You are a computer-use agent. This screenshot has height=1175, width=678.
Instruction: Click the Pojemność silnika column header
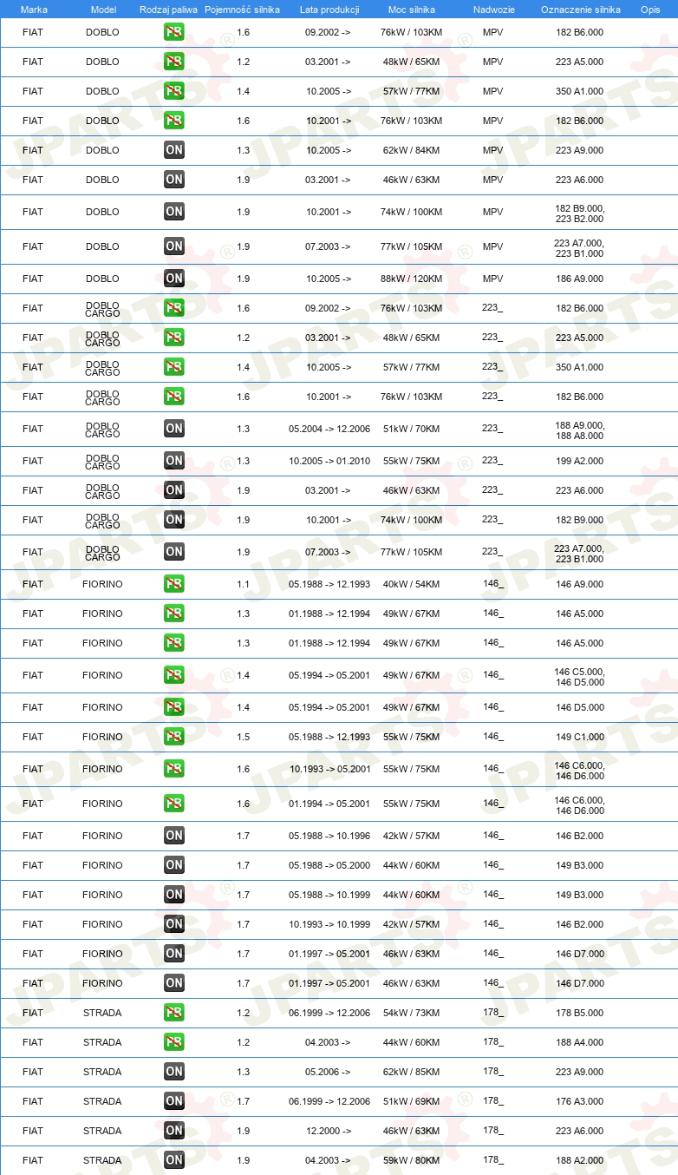(x=243, y=10)
